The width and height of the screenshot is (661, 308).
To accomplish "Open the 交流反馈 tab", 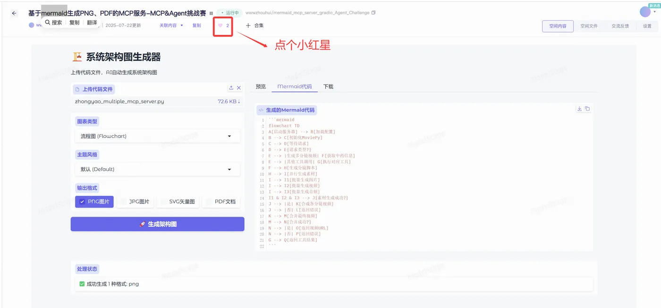I will 620,26.
